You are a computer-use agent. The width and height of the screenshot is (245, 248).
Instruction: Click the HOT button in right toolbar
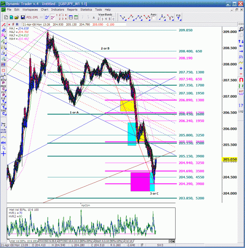pyautogui.click(x=241, y=93)
